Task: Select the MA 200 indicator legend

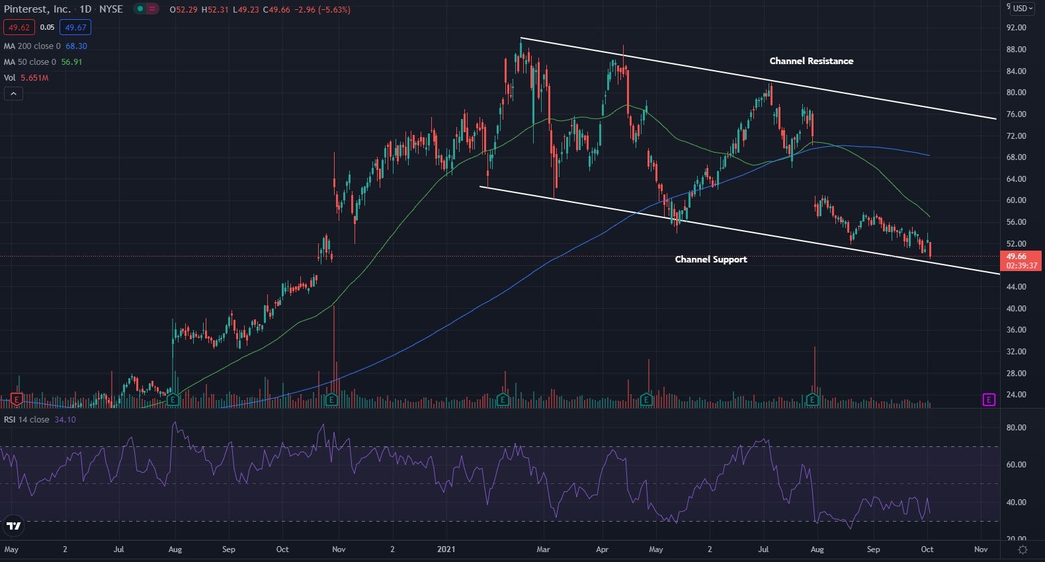Action: click(x=32, y=46)
